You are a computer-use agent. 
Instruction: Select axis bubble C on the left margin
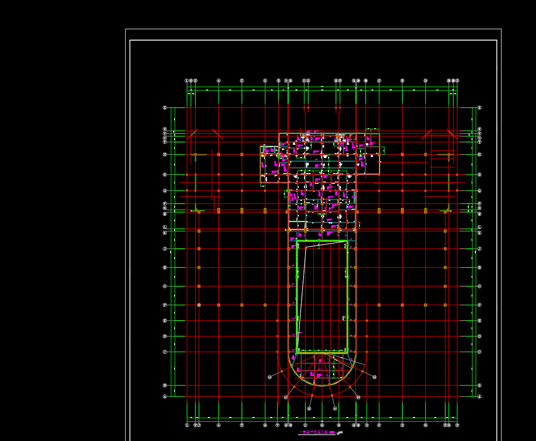click(165, 352)
